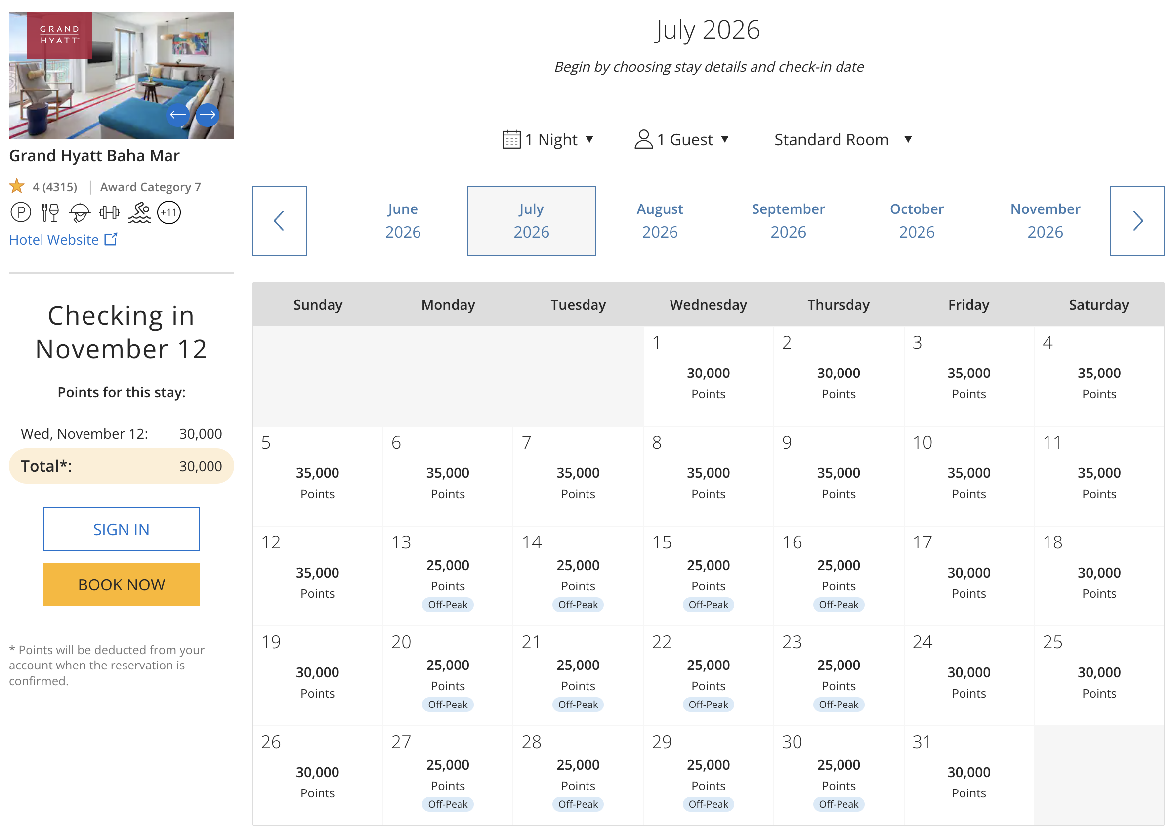Show the +11 more amenities icon

click(x=168, y=212)
